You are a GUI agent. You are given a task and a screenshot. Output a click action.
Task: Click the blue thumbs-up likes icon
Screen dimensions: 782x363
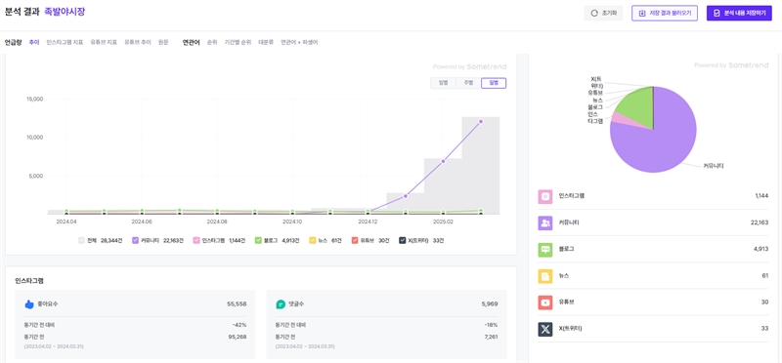29,304
